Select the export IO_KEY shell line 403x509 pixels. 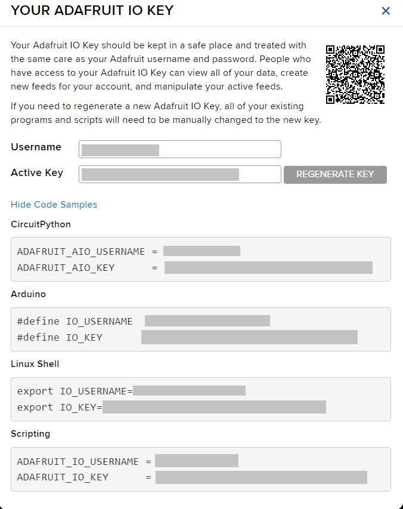point(60,408)
